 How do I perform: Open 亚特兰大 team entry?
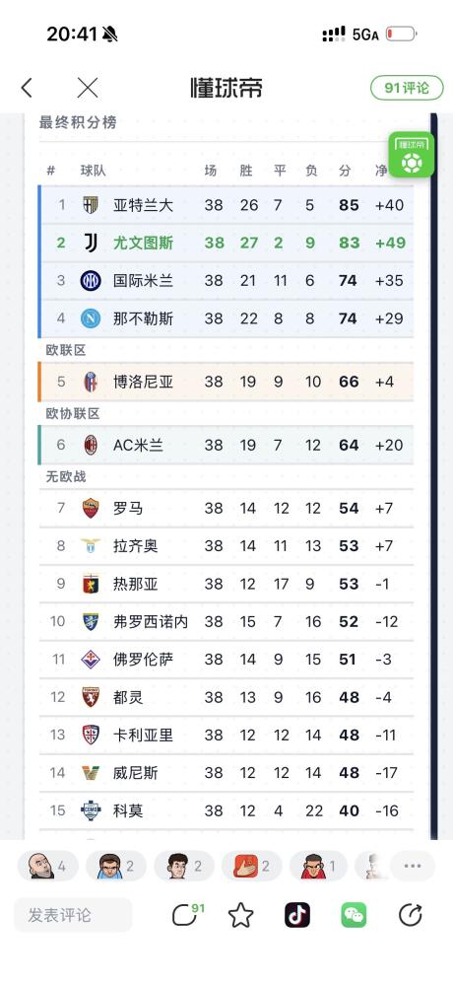tap(226, 204)
